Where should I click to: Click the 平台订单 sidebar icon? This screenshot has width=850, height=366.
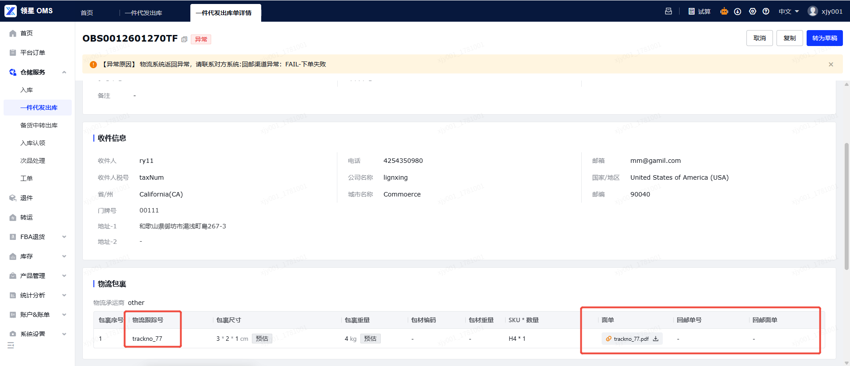[13, 53]
